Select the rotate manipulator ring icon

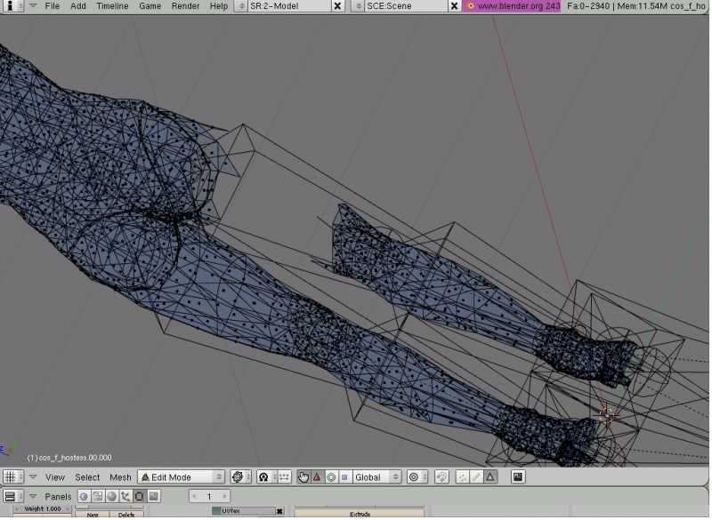[x=330, y=477]
